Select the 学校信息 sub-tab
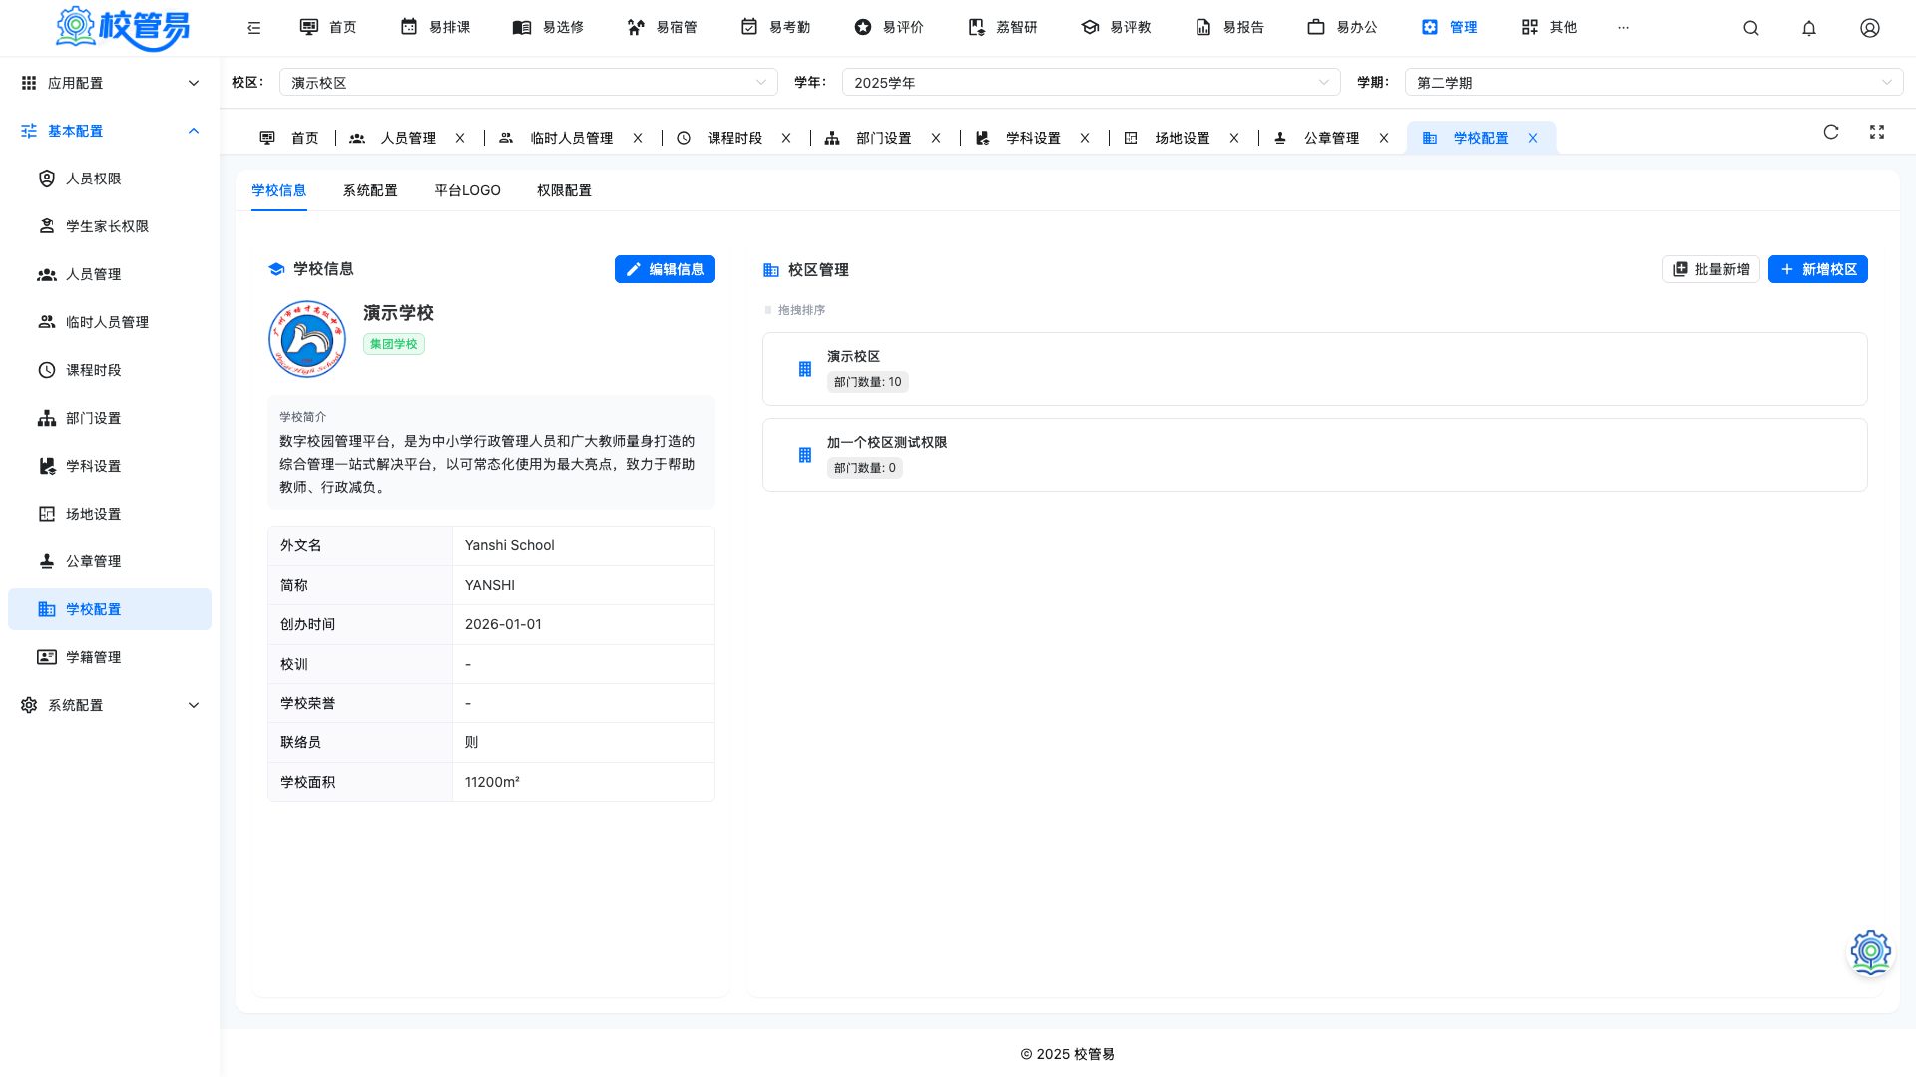 pyautogui.click(x=279, y=190)
